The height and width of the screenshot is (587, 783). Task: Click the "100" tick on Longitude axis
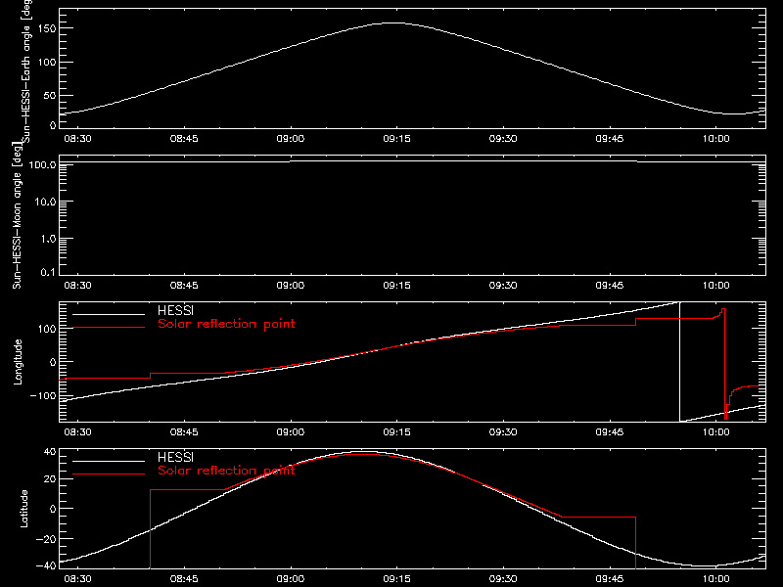[46, 329]
